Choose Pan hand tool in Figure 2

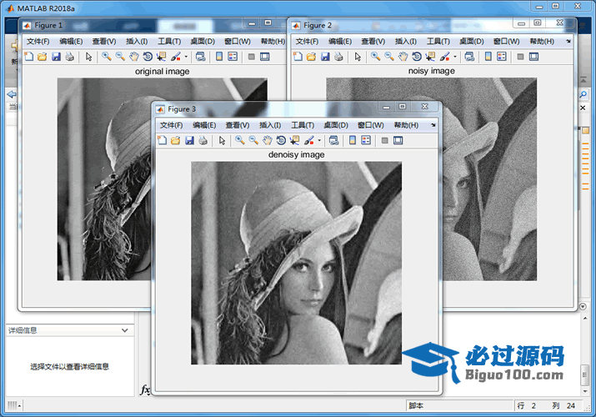(403, 57)
